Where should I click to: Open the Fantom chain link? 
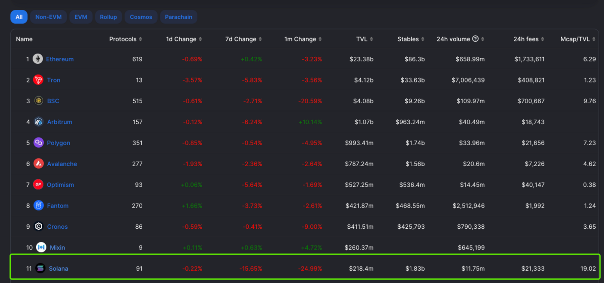58,206
